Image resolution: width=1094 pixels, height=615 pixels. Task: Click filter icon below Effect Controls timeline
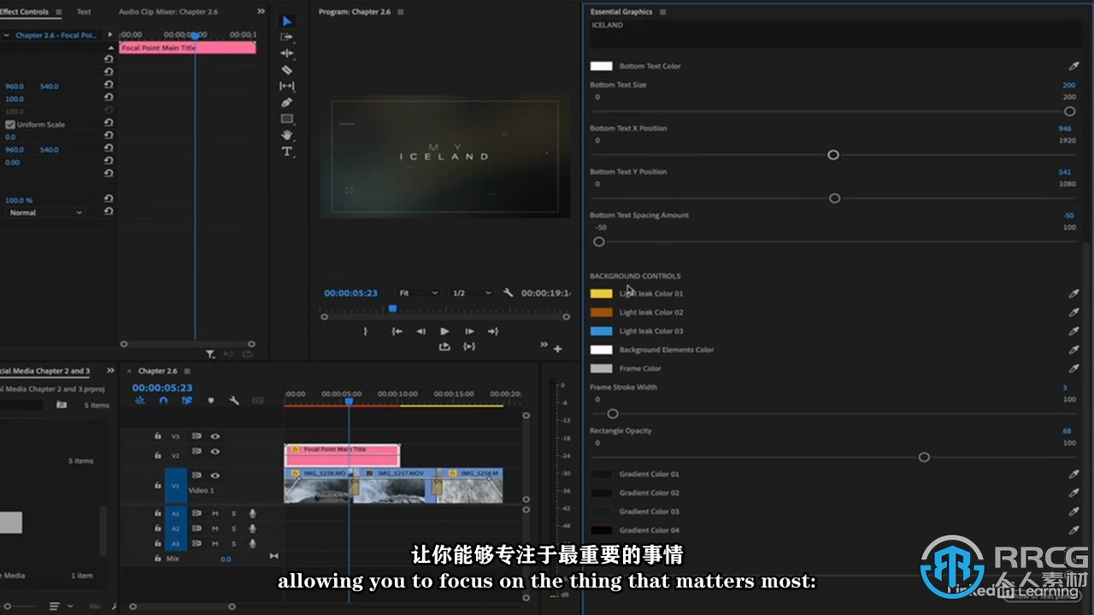[210, 354]
